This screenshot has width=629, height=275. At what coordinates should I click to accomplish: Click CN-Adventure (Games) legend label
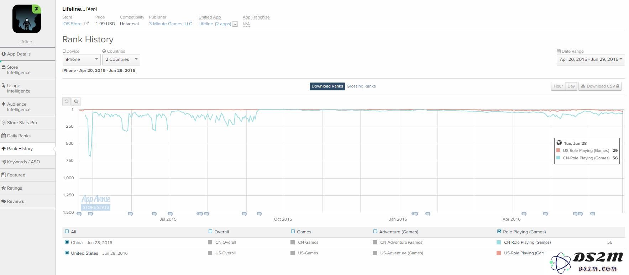pos(402,242)
